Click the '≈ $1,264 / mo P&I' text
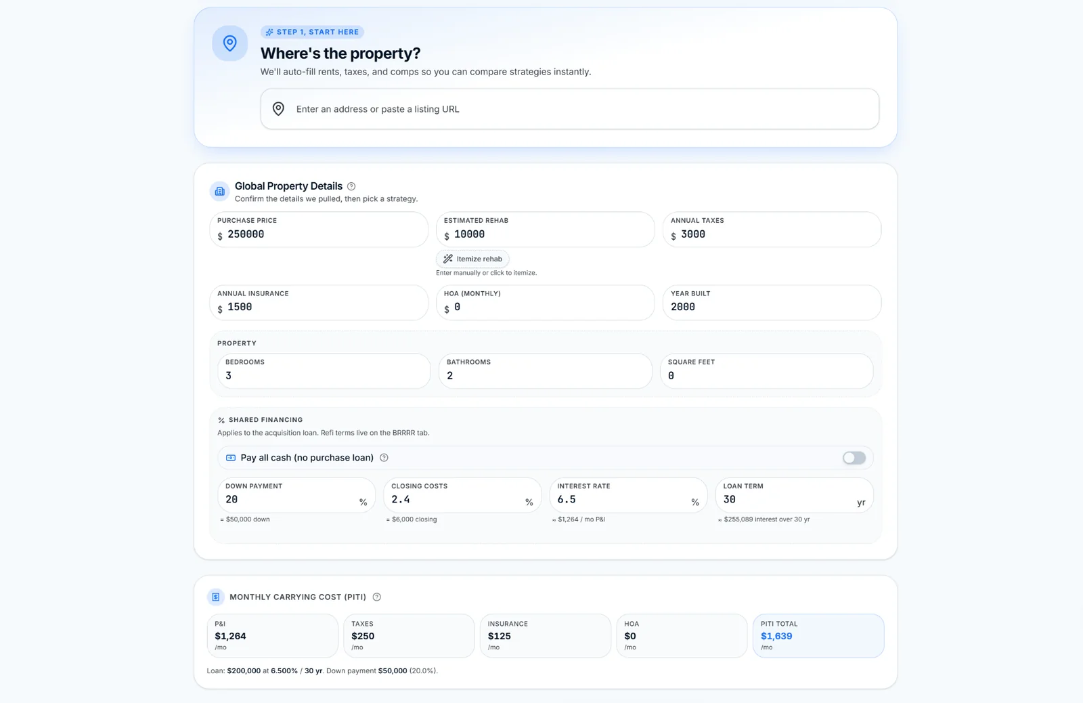 tap(579, 519)
